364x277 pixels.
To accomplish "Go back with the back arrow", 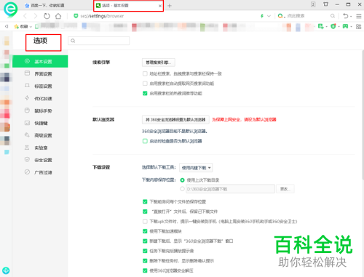I will [25, 16].
